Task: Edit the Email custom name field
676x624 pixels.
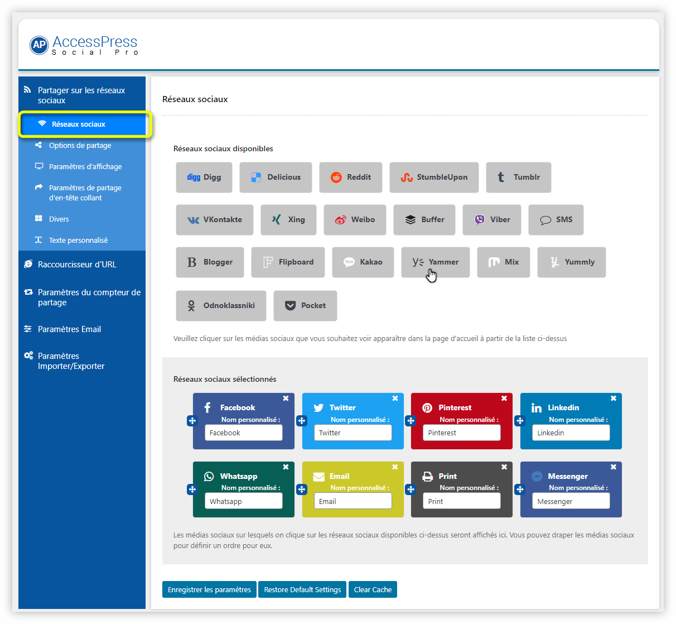Action: 353,501
